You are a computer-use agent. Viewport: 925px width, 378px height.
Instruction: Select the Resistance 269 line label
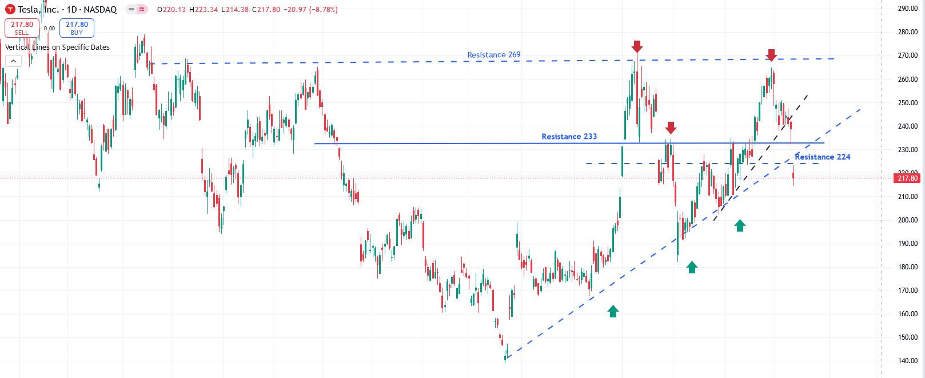tap(494, 55)
